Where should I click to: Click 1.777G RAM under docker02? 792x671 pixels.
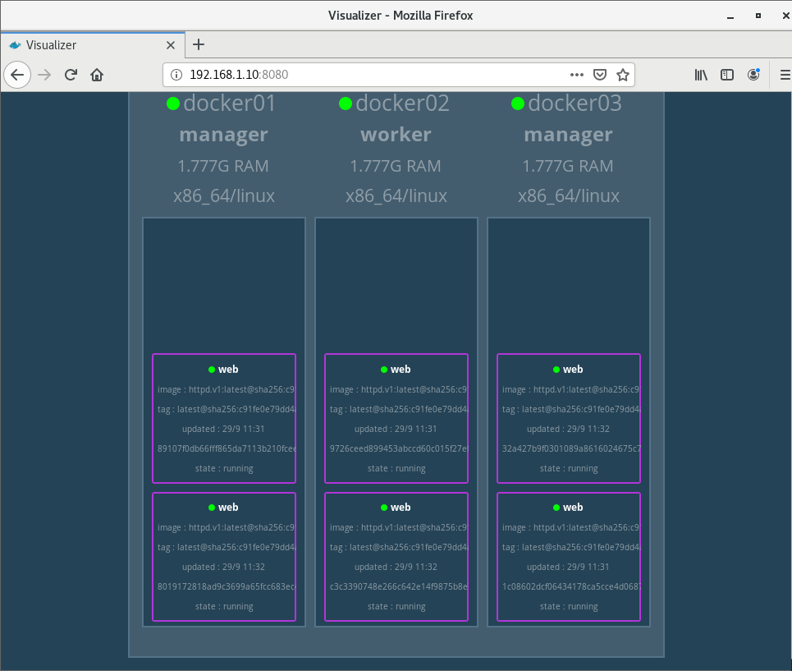click(396, 166)
